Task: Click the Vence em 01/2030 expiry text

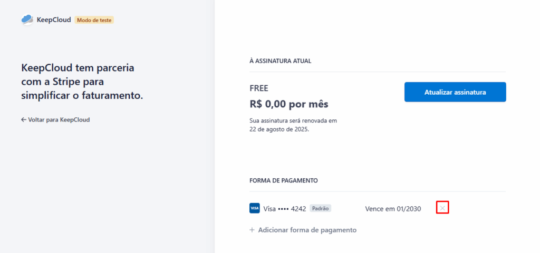Action: pyautogui.click(x=393, y=209)
